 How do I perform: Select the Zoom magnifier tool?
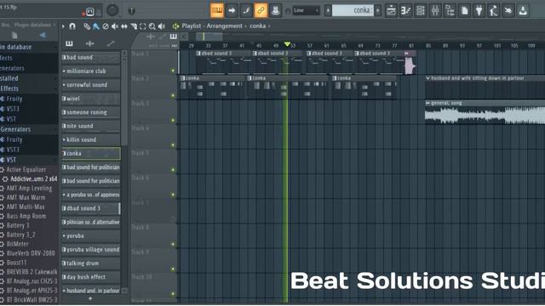[x=152, y=26]
